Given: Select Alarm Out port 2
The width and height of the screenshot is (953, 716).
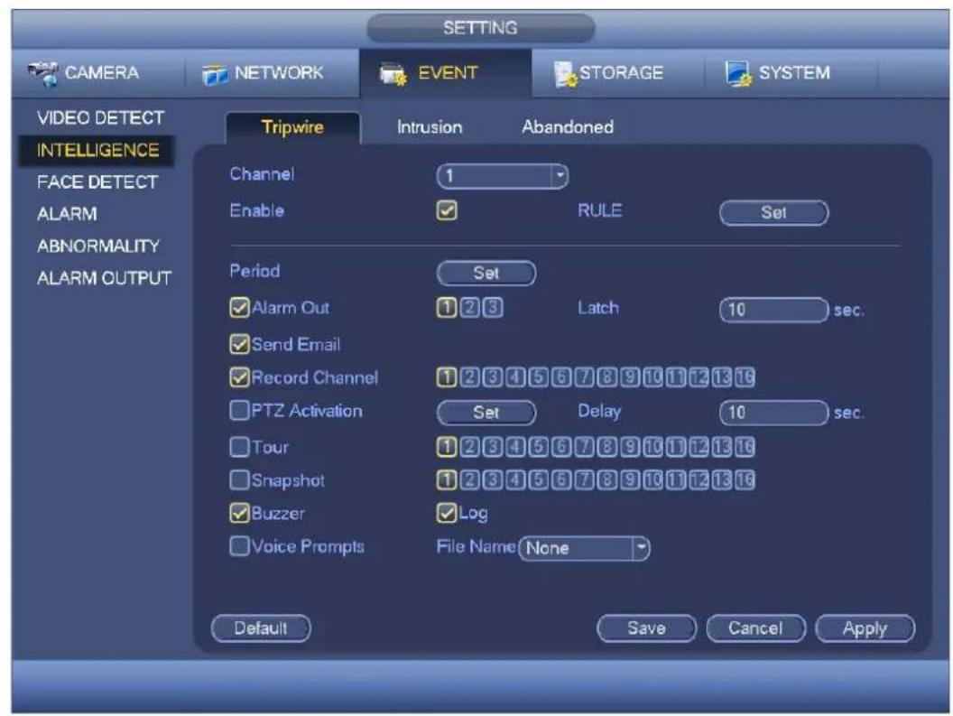Looking at the screenshot, I should (x=469, y=308).
